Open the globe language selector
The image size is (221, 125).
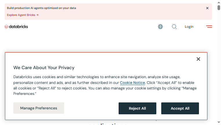(x=160, y=27)
